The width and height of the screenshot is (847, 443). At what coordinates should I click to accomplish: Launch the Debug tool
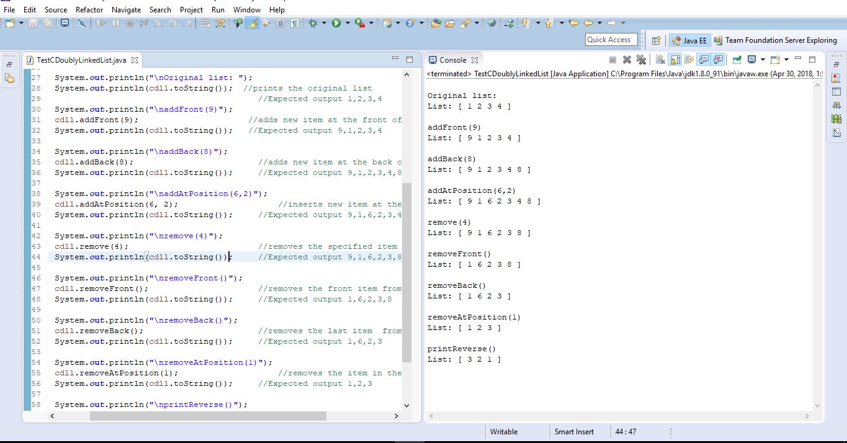313,23
